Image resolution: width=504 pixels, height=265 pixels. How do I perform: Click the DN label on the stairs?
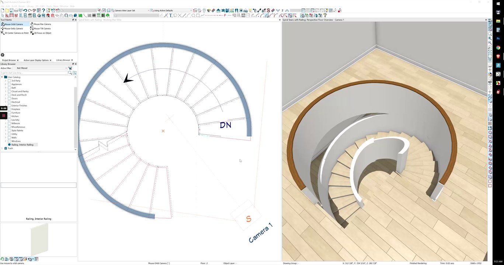[225, 125]
